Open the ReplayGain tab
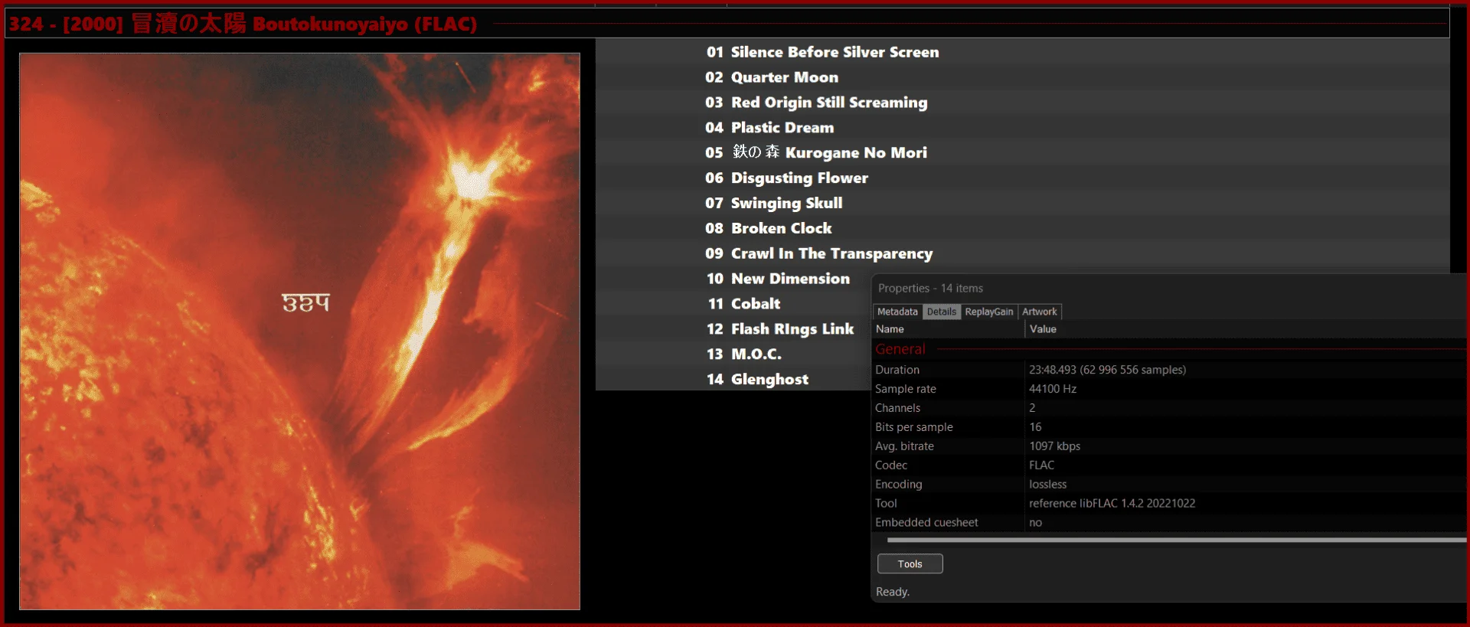 click(x=989, y=312)
